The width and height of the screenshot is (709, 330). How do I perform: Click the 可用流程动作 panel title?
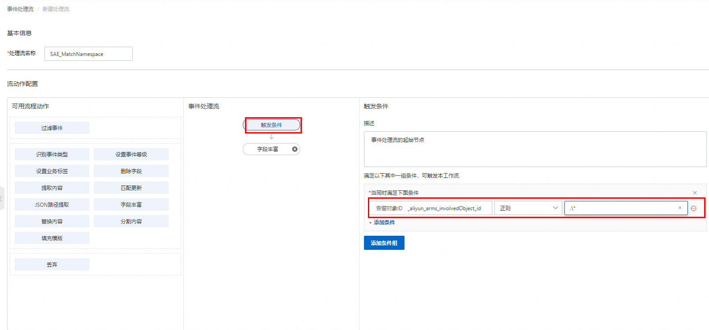pyautogui.click(x=30, y=106)
